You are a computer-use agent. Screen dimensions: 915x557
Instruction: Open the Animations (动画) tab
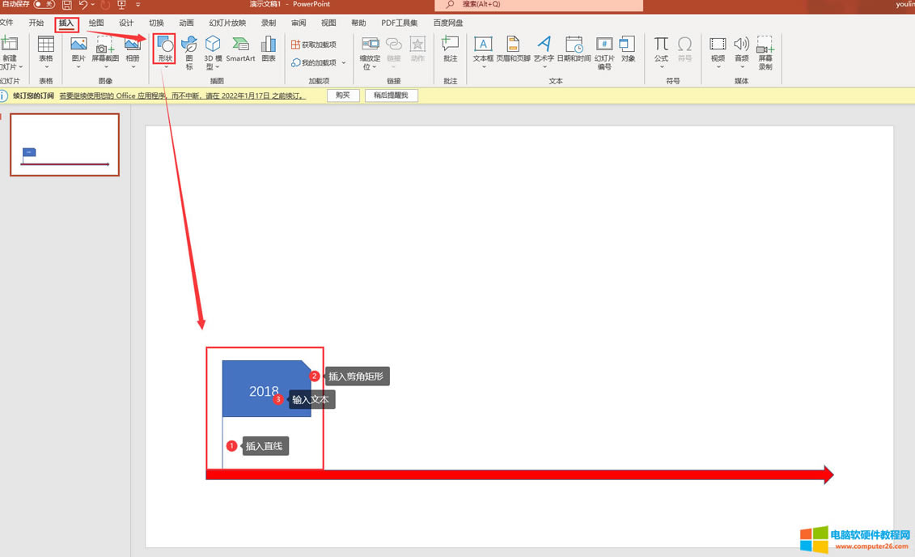pyautogui.click(x=186, y=23)
